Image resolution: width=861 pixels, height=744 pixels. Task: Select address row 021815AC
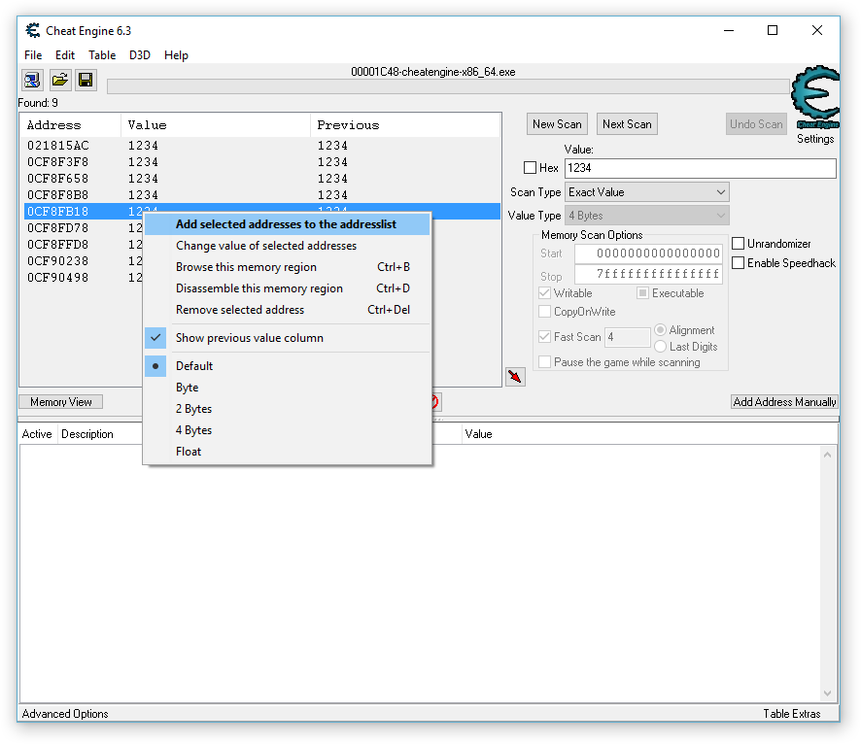tap(262, 146)
